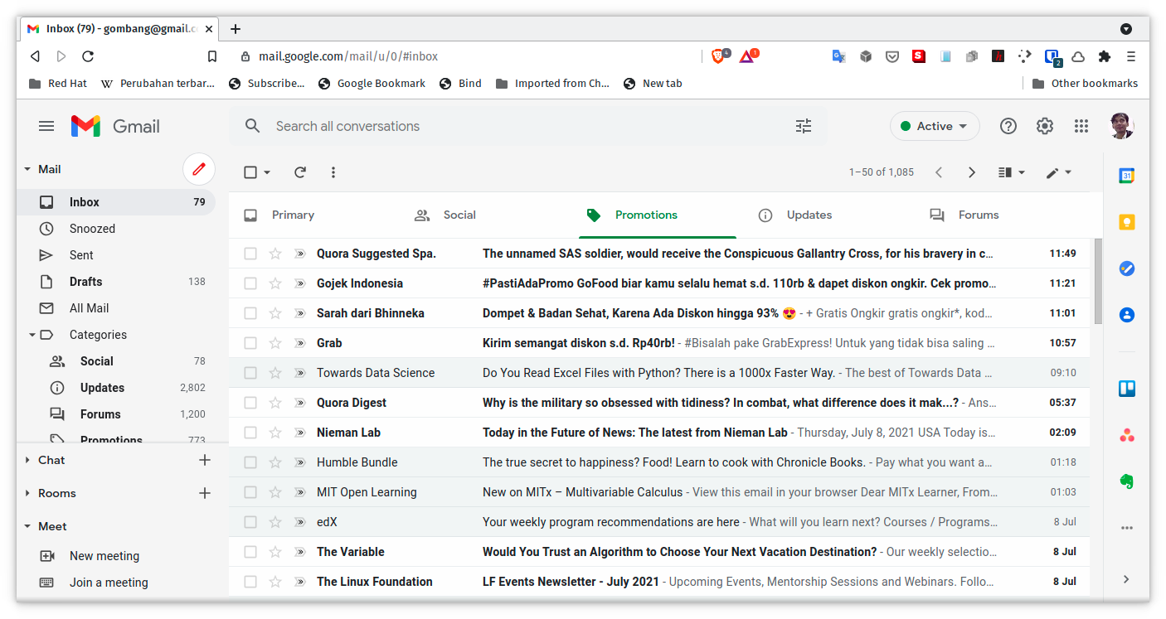Viewport: 1166px width, 619px height.
Task: Open Gmail Settings gear
Action: [1045, 126]
